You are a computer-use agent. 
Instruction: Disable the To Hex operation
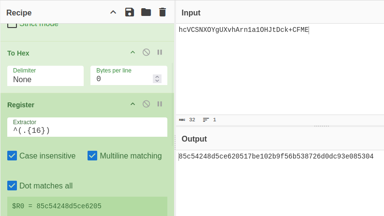[146, 52]
